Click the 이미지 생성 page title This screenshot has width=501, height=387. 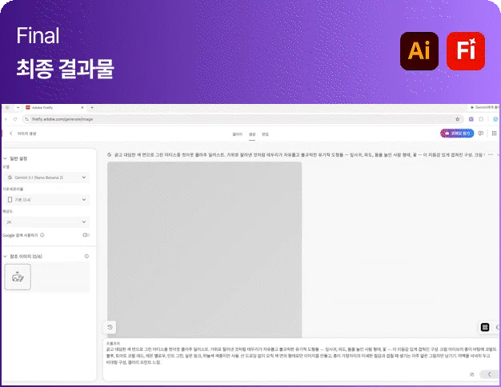[27, 134]
